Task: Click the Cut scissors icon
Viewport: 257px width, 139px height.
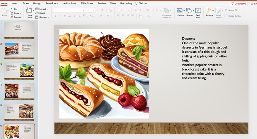Action: 12,9
